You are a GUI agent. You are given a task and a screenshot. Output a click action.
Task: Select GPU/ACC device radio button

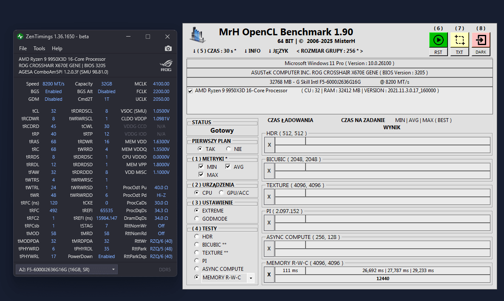tap(221, 193)
